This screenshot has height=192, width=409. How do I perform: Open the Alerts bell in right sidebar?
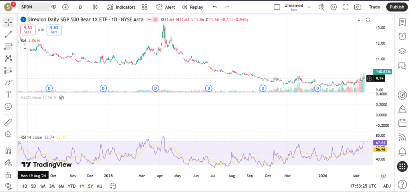(402, 152)
